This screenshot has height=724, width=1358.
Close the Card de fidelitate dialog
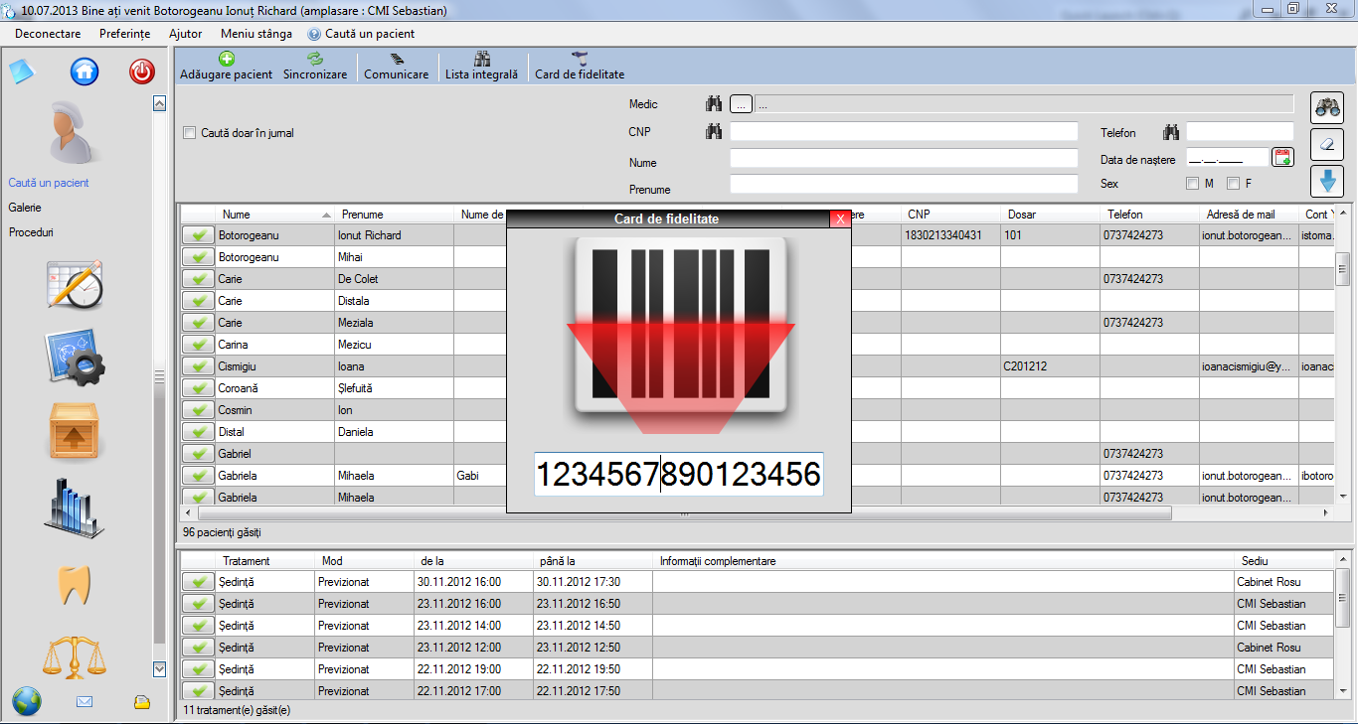click(840, 219)
